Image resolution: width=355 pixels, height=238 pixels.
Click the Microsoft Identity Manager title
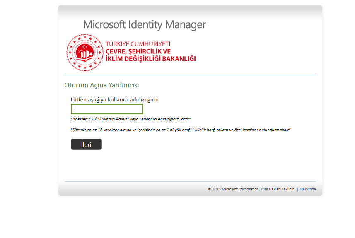coord(144,25)
